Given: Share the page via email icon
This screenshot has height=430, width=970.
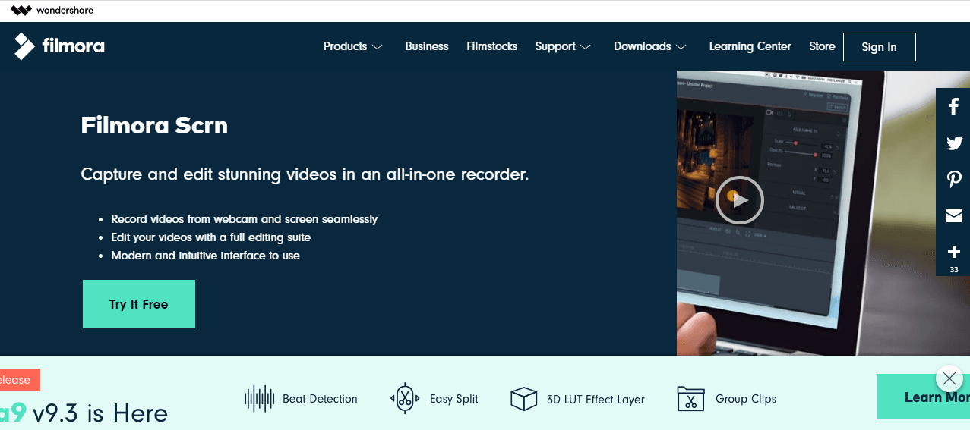Looking at the screenshot, I should coord(954,216).
